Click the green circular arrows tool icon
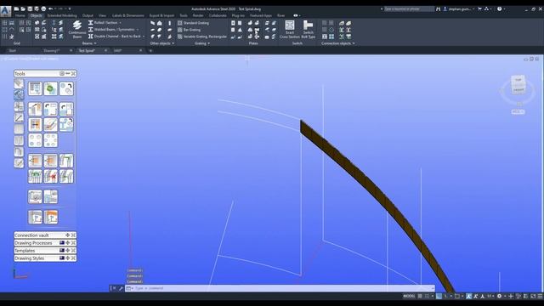544x306 pixels. (50, 88)
